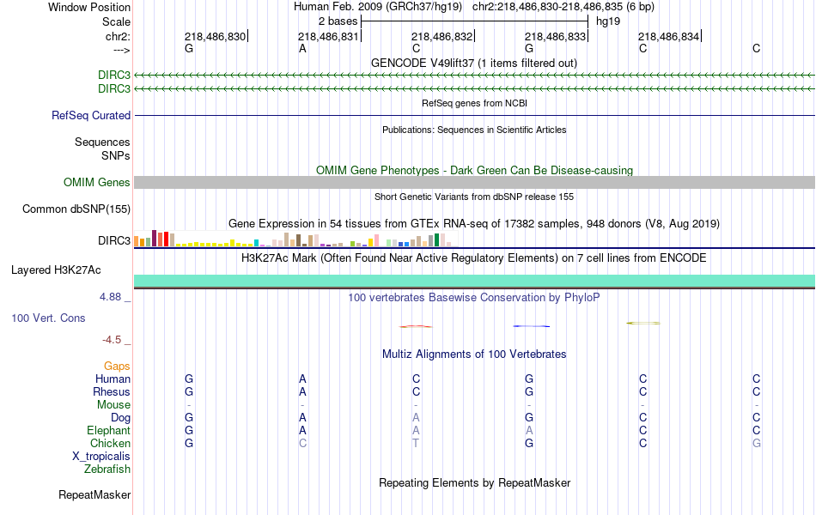Click the Scale label

116,21
